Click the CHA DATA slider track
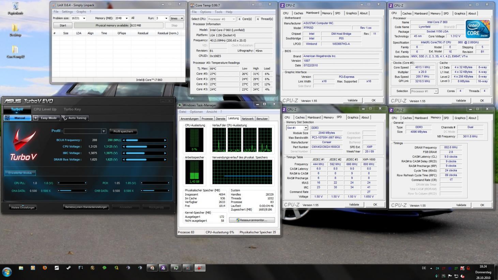Viewport: 498px width, 280px height. (x=72, y=191)
